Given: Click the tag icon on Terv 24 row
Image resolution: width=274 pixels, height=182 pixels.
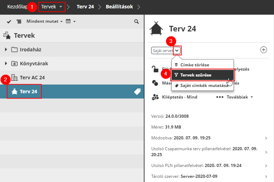Looking at the screenshot, I should [x=138, y=92].
